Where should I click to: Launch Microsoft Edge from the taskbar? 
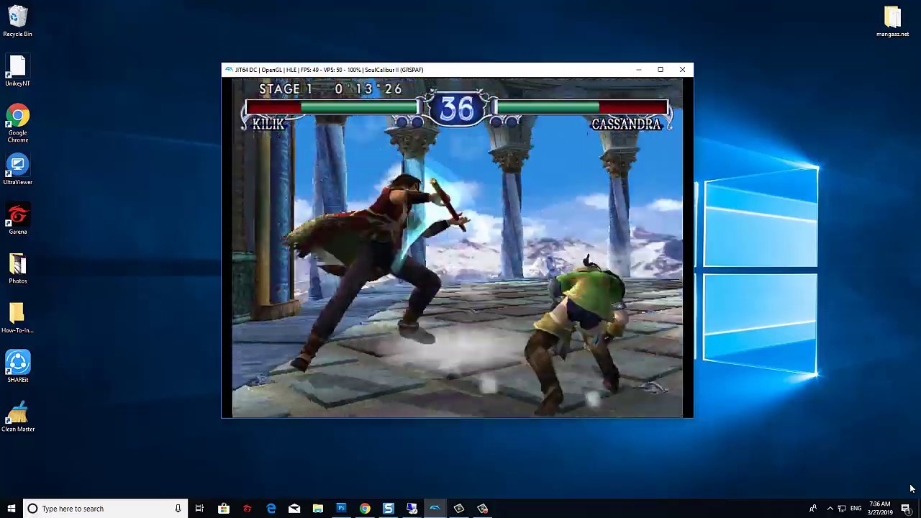[271, 509]
